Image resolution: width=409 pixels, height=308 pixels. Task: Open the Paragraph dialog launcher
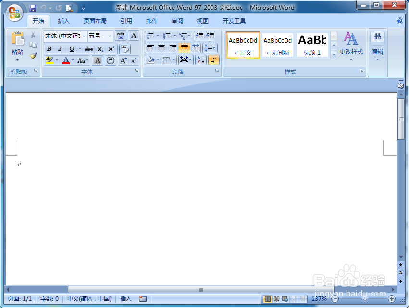tap(217, 71)
